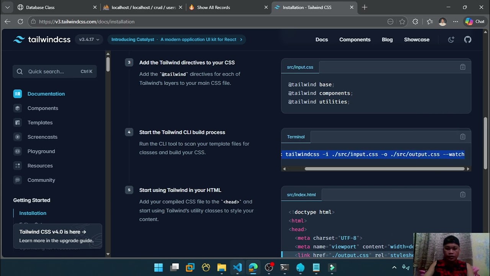Click Introducing Catalyst announcement banner

point(176,39)
